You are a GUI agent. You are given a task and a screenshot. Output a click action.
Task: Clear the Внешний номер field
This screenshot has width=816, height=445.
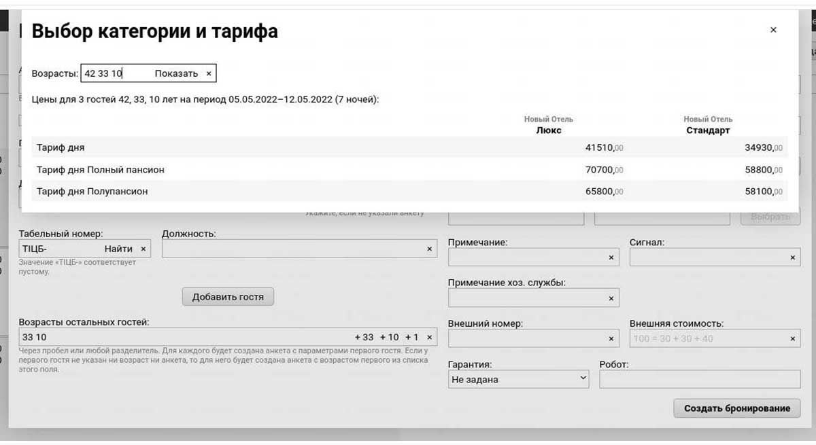pyautogui.click(x=610, y=338)
